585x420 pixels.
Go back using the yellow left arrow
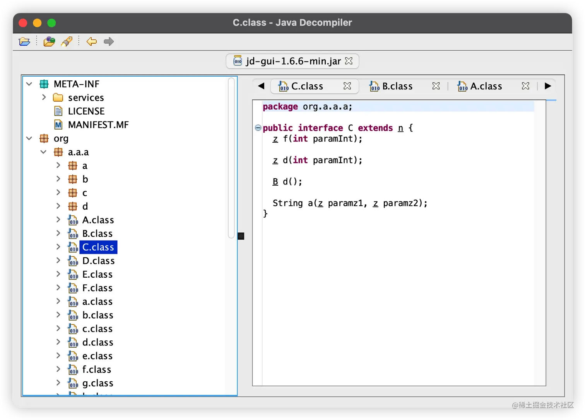coord(92,41)
